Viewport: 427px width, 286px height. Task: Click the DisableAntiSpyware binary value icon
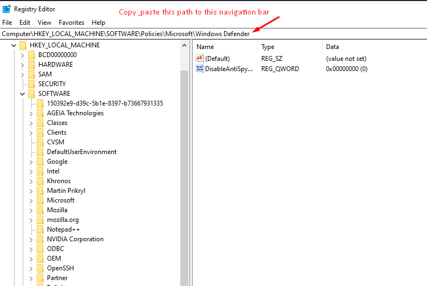coord(200,69)
